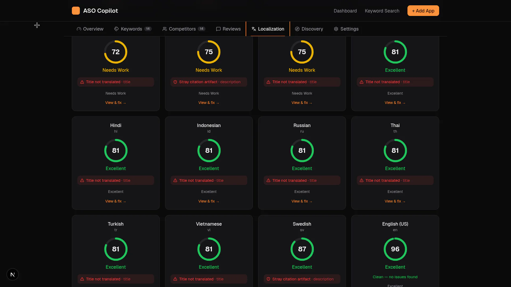The width and height of the screenshot is (511, 287).
Task: Open the Next.js dev tools N badge
Action: tap(13, 275)
